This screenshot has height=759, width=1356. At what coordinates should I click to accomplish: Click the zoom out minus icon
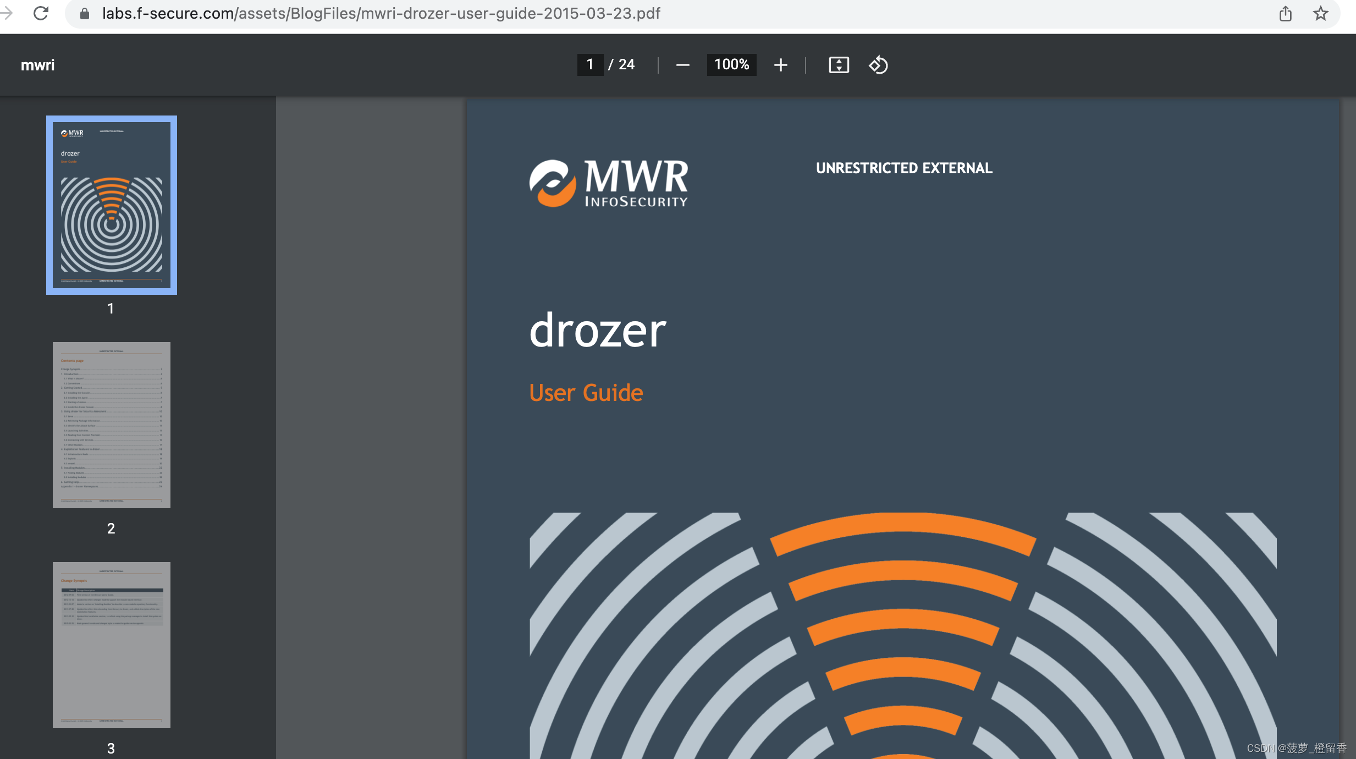[x=682, y=65]
